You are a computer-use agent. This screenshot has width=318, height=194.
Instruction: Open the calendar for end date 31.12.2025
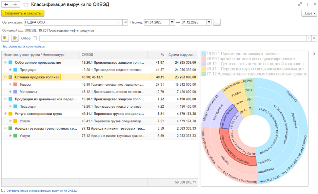click(x=209, y=22)
